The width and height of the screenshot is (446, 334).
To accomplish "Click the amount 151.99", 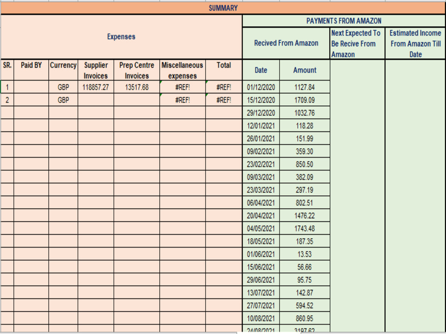I will tap(305, 138).
